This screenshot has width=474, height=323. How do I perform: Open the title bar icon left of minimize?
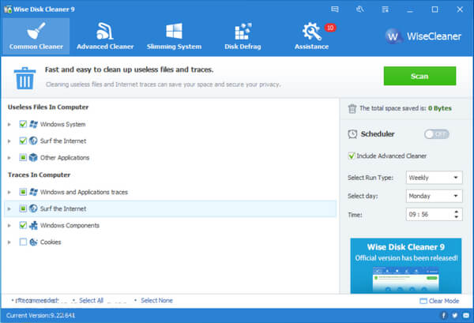[386, 9]
